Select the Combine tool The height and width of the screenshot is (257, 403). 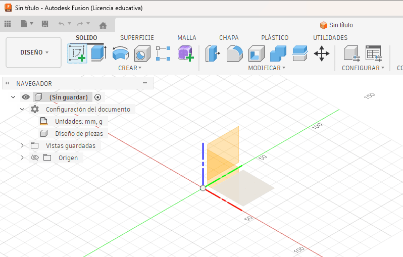278,54
